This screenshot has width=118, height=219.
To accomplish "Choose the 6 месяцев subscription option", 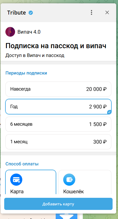I will click(x=58, y=124).
